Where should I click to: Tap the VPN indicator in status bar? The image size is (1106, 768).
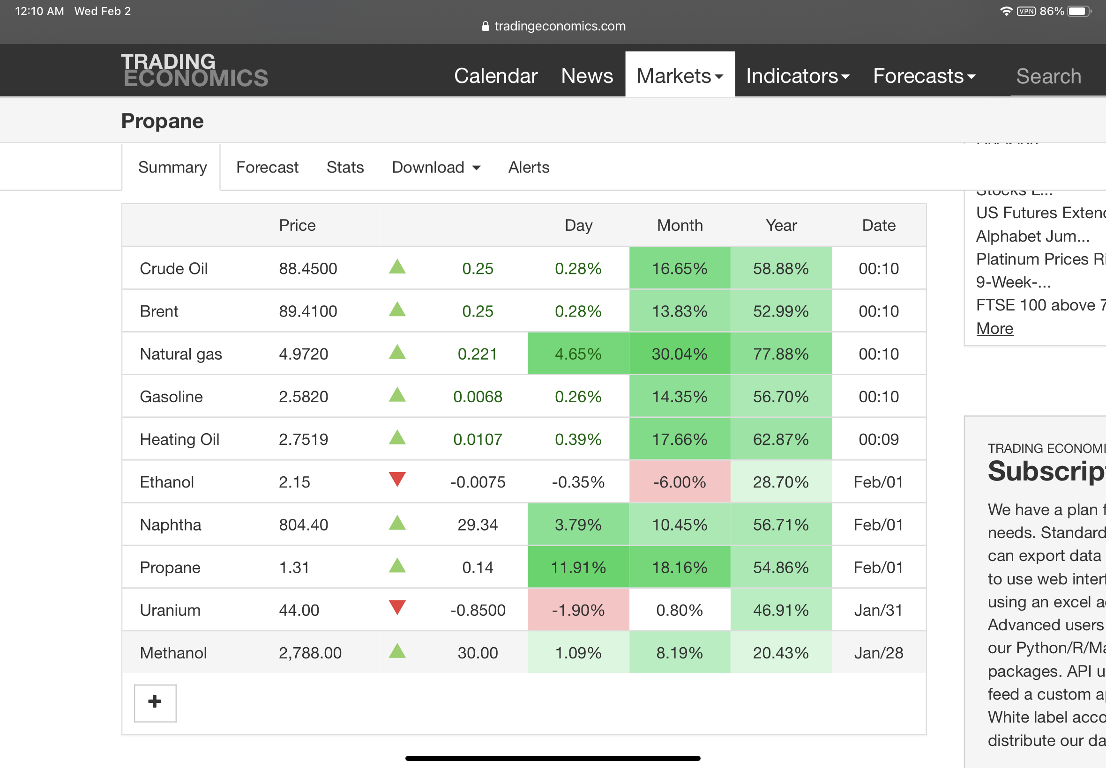pos(1026,11)
